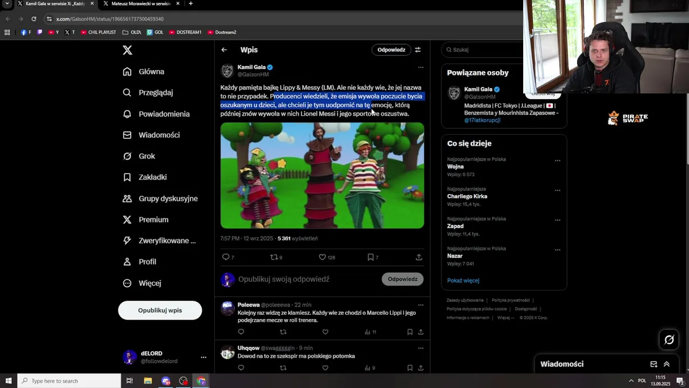Screen dimensions: 689x388
Task: Like Uhqqow's comment
Action: tap(325, 368)
